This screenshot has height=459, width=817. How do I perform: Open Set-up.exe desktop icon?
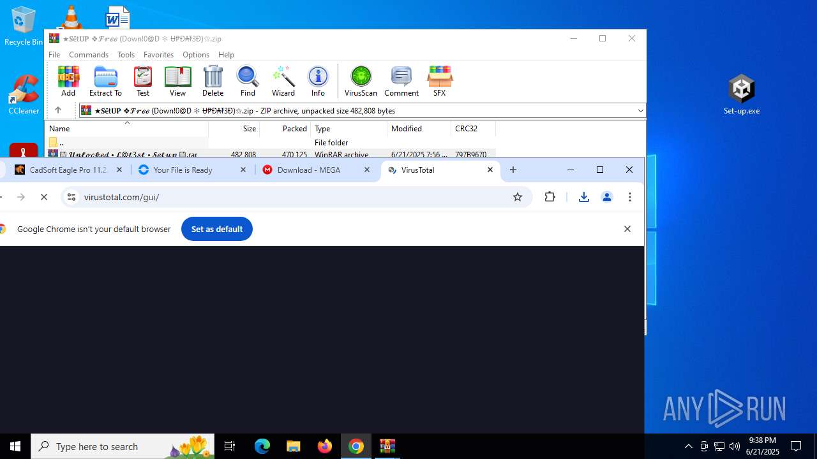point(742,94)
